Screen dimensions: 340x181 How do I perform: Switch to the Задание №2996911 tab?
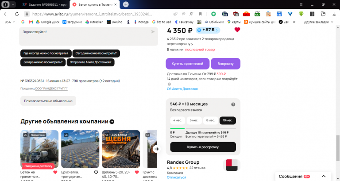pos(45,4)
